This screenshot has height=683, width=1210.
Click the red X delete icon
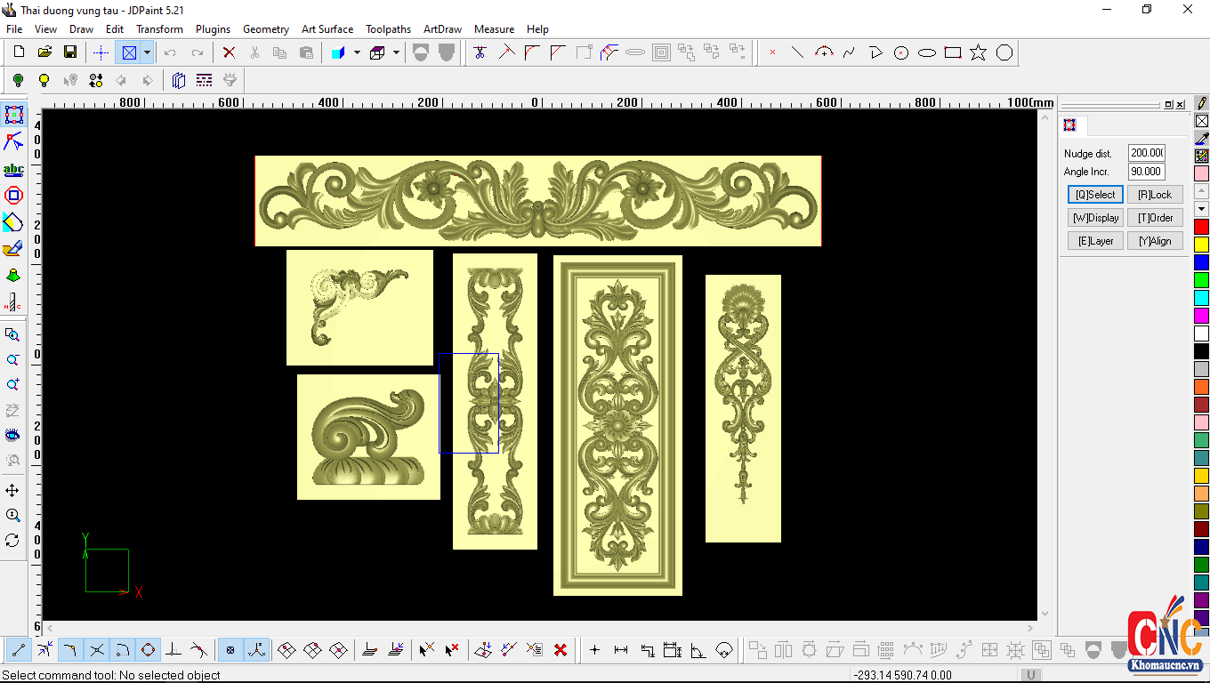(229, 52)
